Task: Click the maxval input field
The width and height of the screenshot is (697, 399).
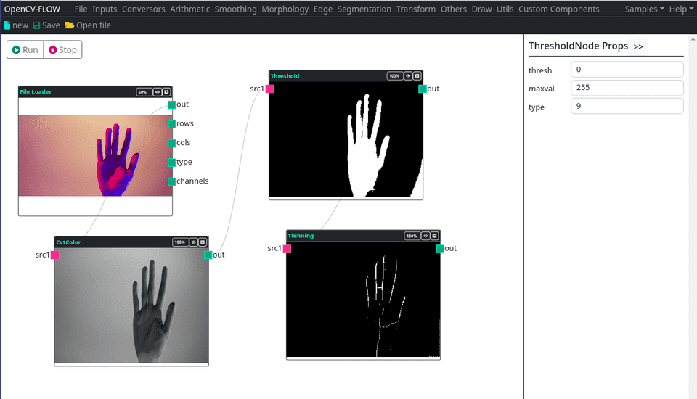Action: pos(627,88)
